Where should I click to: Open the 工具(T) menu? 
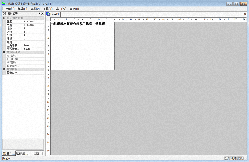pos(48,9)
